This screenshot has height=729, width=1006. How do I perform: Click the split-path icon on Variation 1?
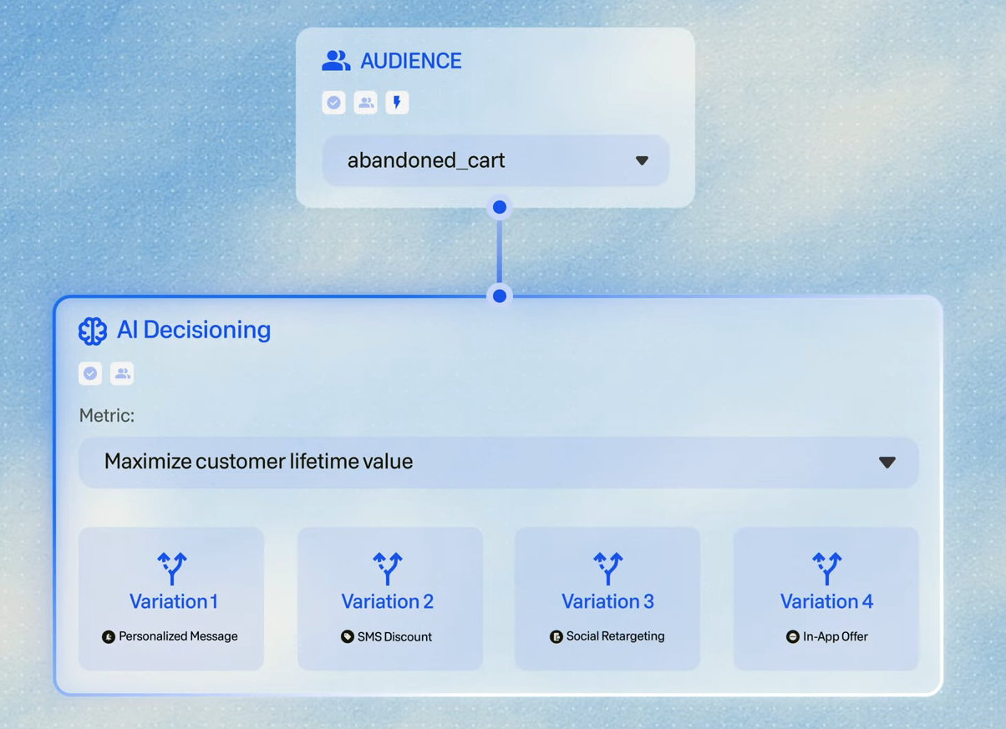click(x=172, y=568)
